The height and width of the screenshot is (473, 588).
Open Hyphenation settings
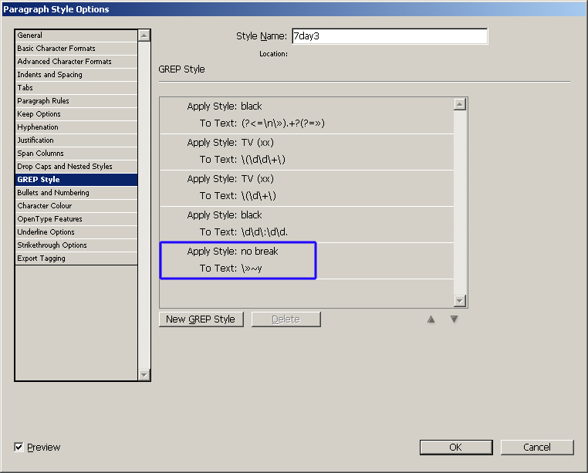[76, 127]
